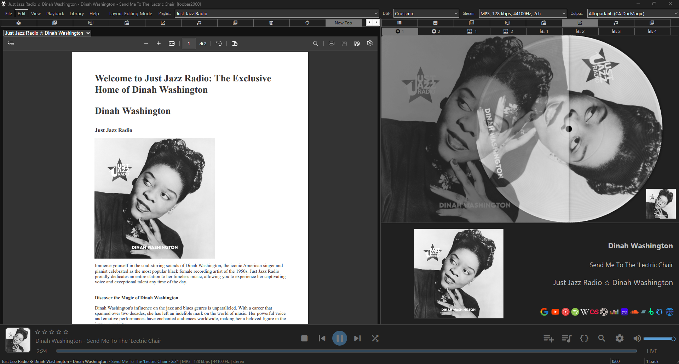This screenshot has height=364, width=679.
Task: Select left panel radio icon tab
Action: click(x=127, y=23)
